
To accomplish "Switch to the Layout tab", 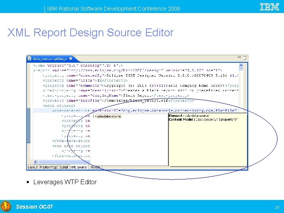I will [33, 167].
